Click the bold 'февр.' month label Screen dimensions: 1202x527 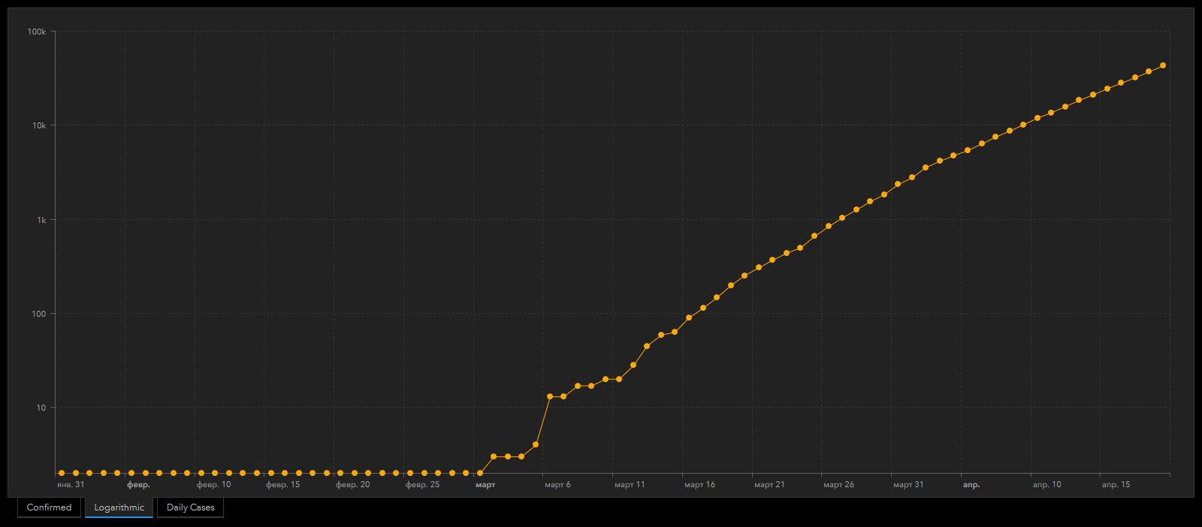pos(138,485)
